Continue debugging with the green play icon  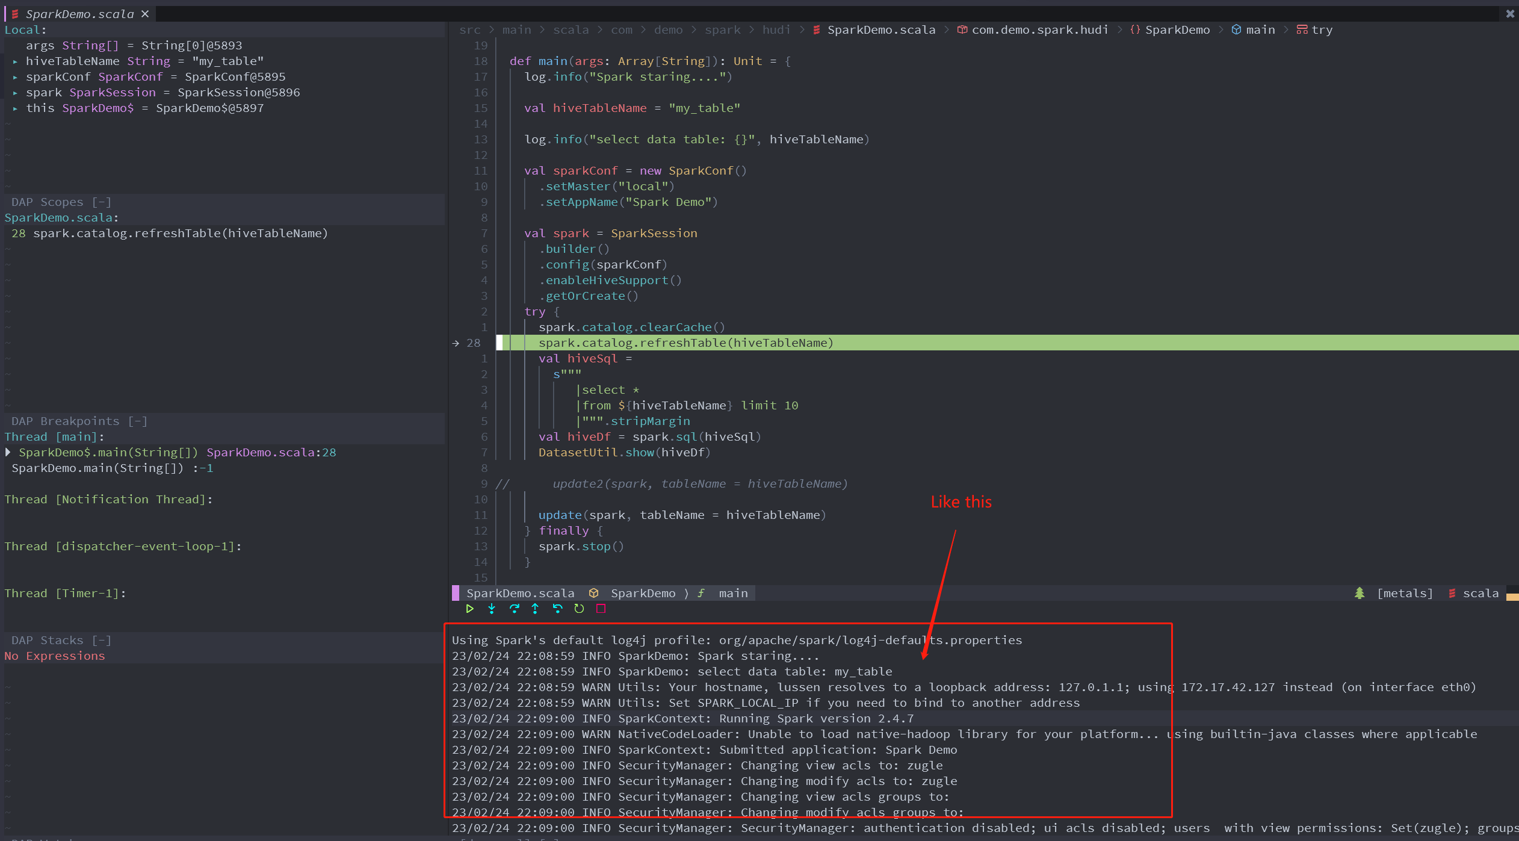469,609
